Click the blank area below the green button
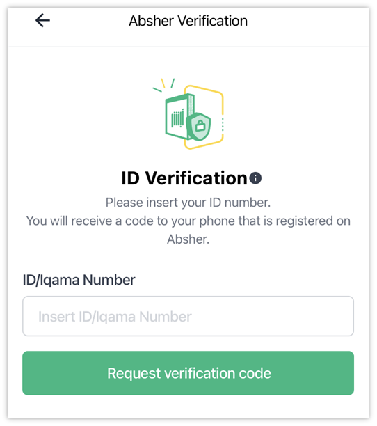The image size is (377, 426). (188, 407)
